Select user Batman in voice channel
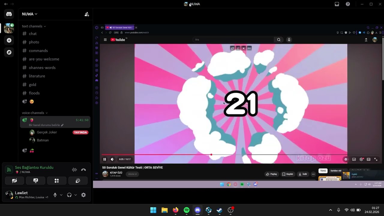384x216 pixels. (43, 140)
